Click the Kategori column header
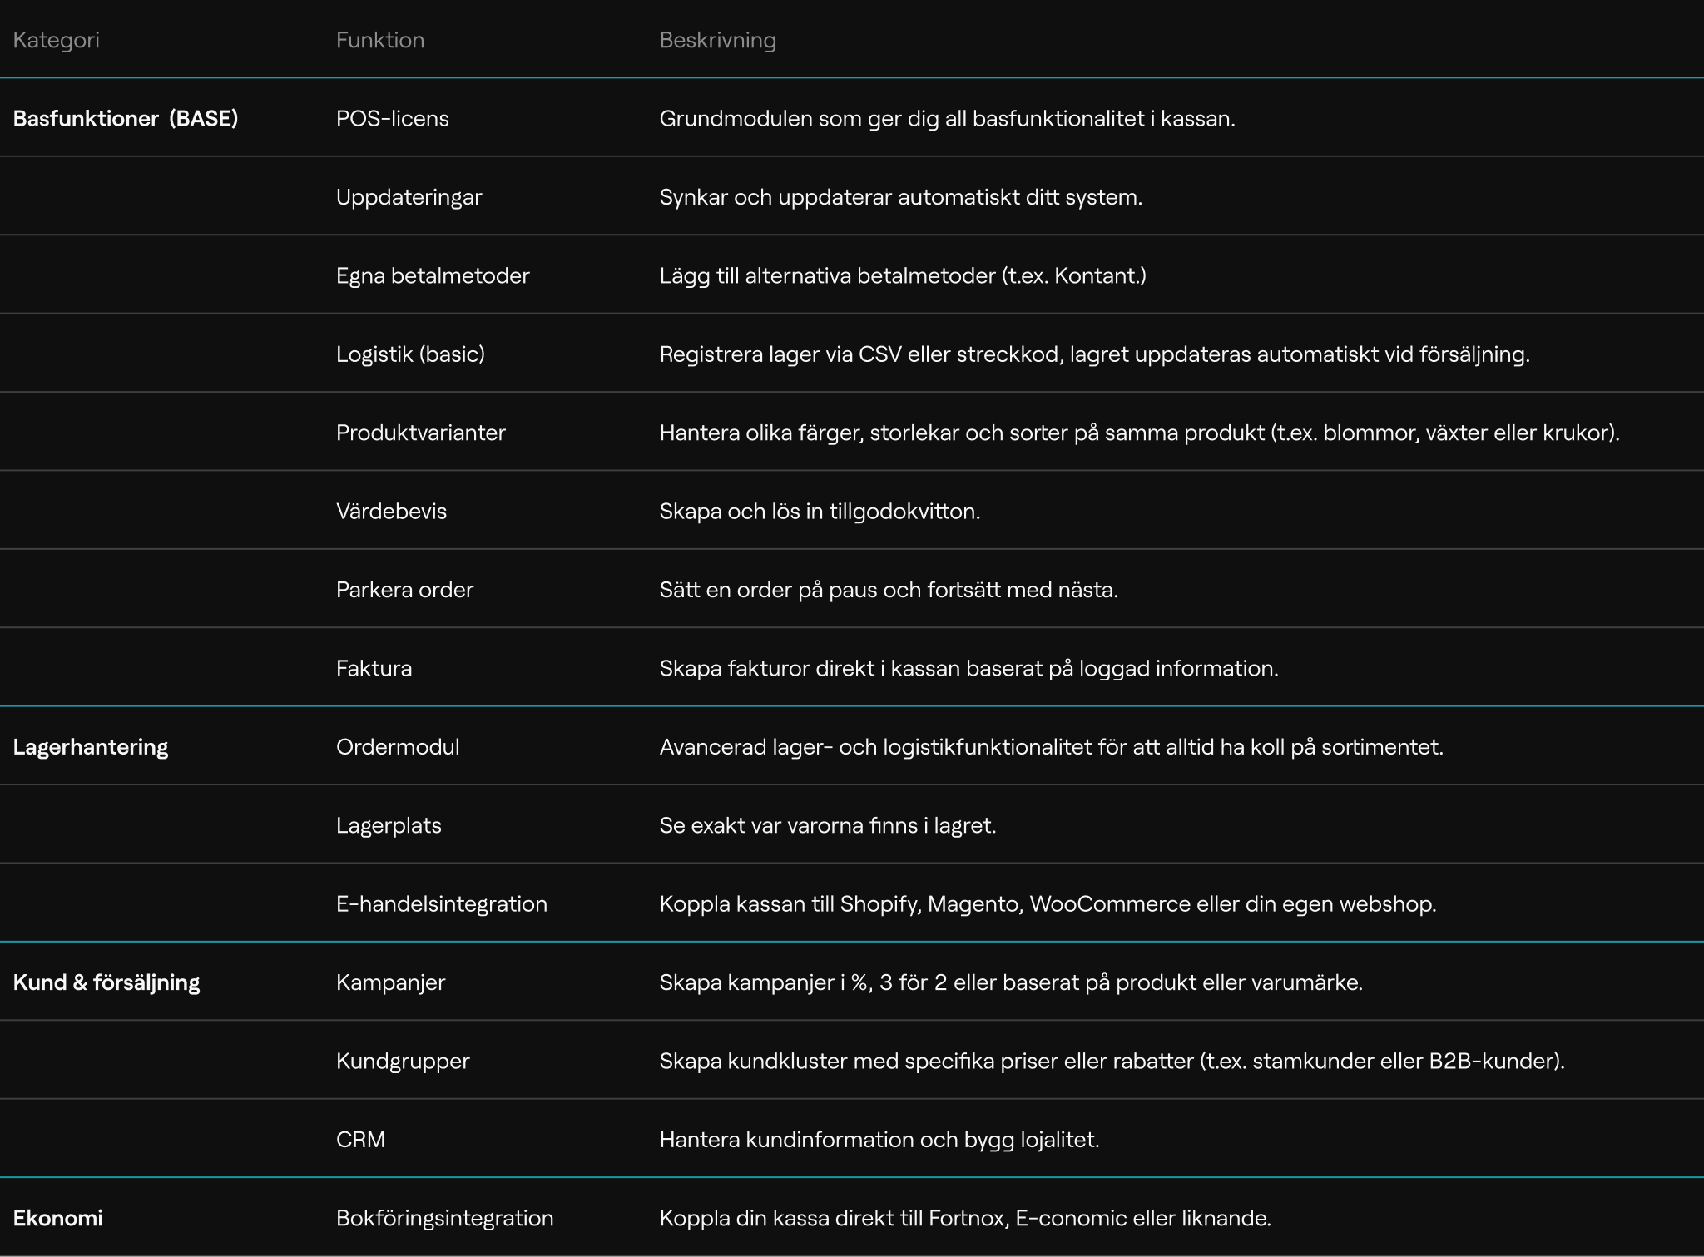This screenshot has height=1257, width=1704. click(56, 40)
